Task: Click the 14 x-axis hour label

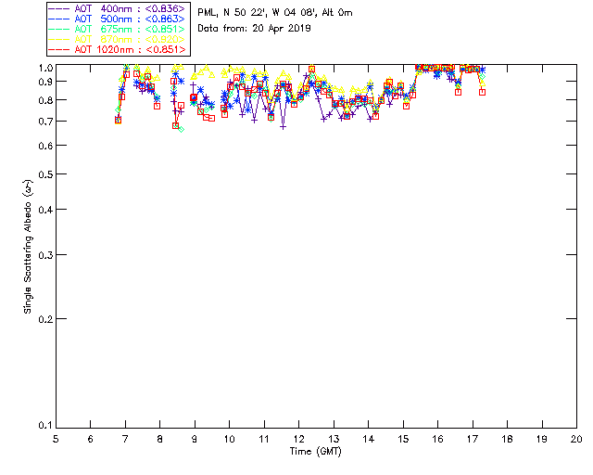Action: 369,439
